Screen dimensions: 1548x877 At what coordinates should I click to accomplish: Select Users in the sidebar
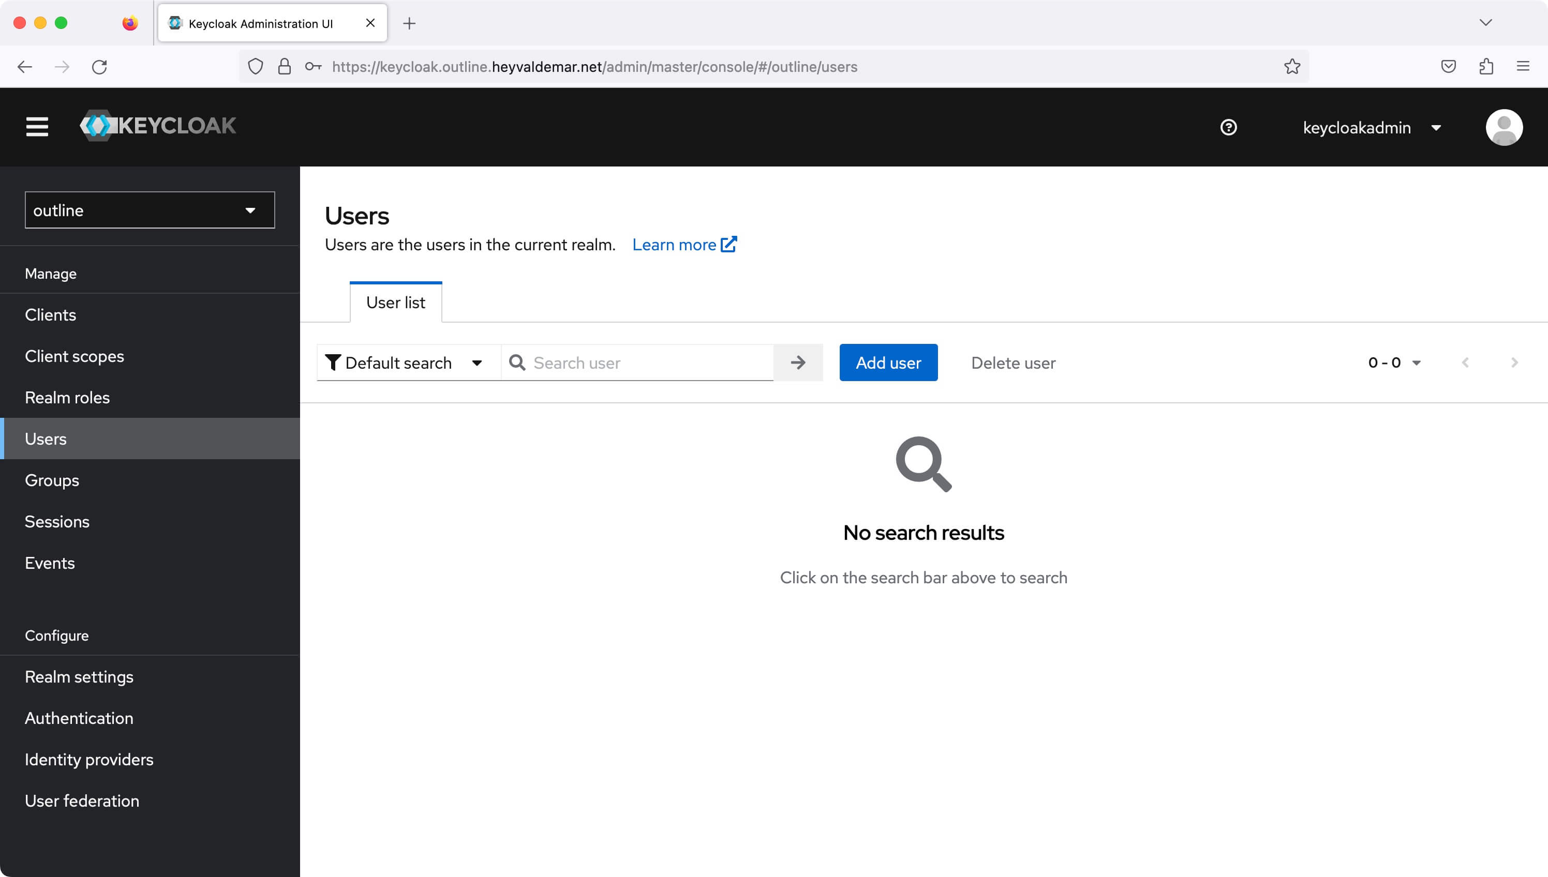(x=46, y=438)
